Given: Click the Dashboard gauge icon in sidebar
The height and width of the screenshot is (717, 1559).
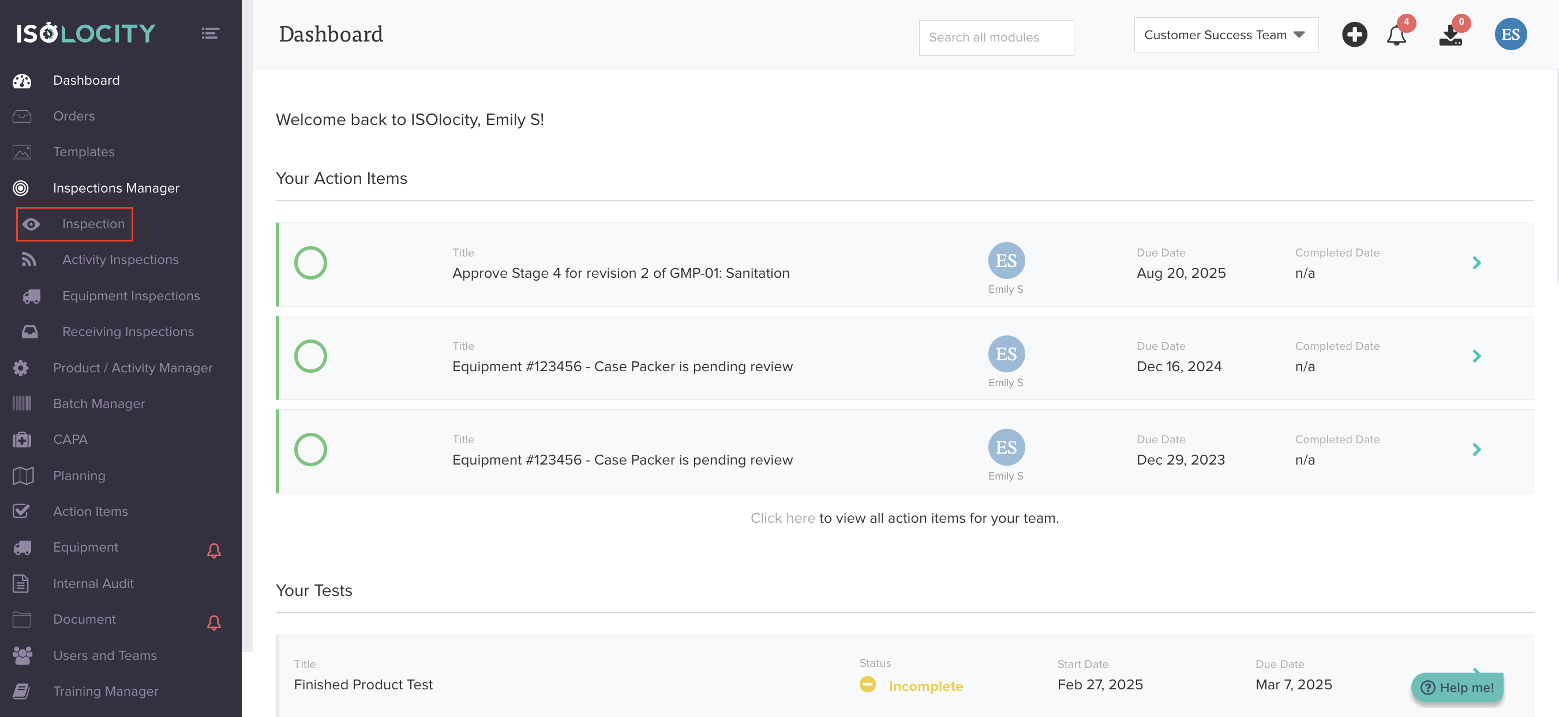Looking at the screenshot, I should pyautogui.click(x=22, y=81).
